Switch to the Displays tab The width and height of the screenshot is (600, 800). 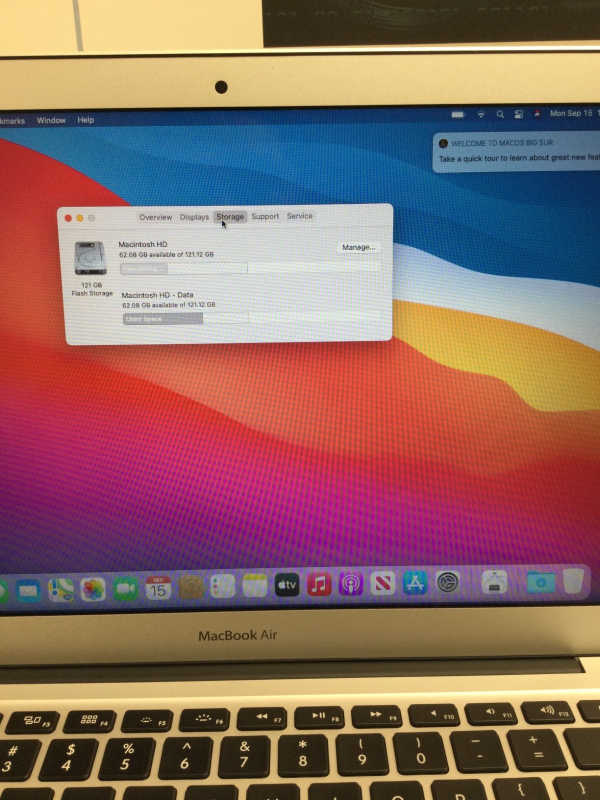(x=194, y=217)
